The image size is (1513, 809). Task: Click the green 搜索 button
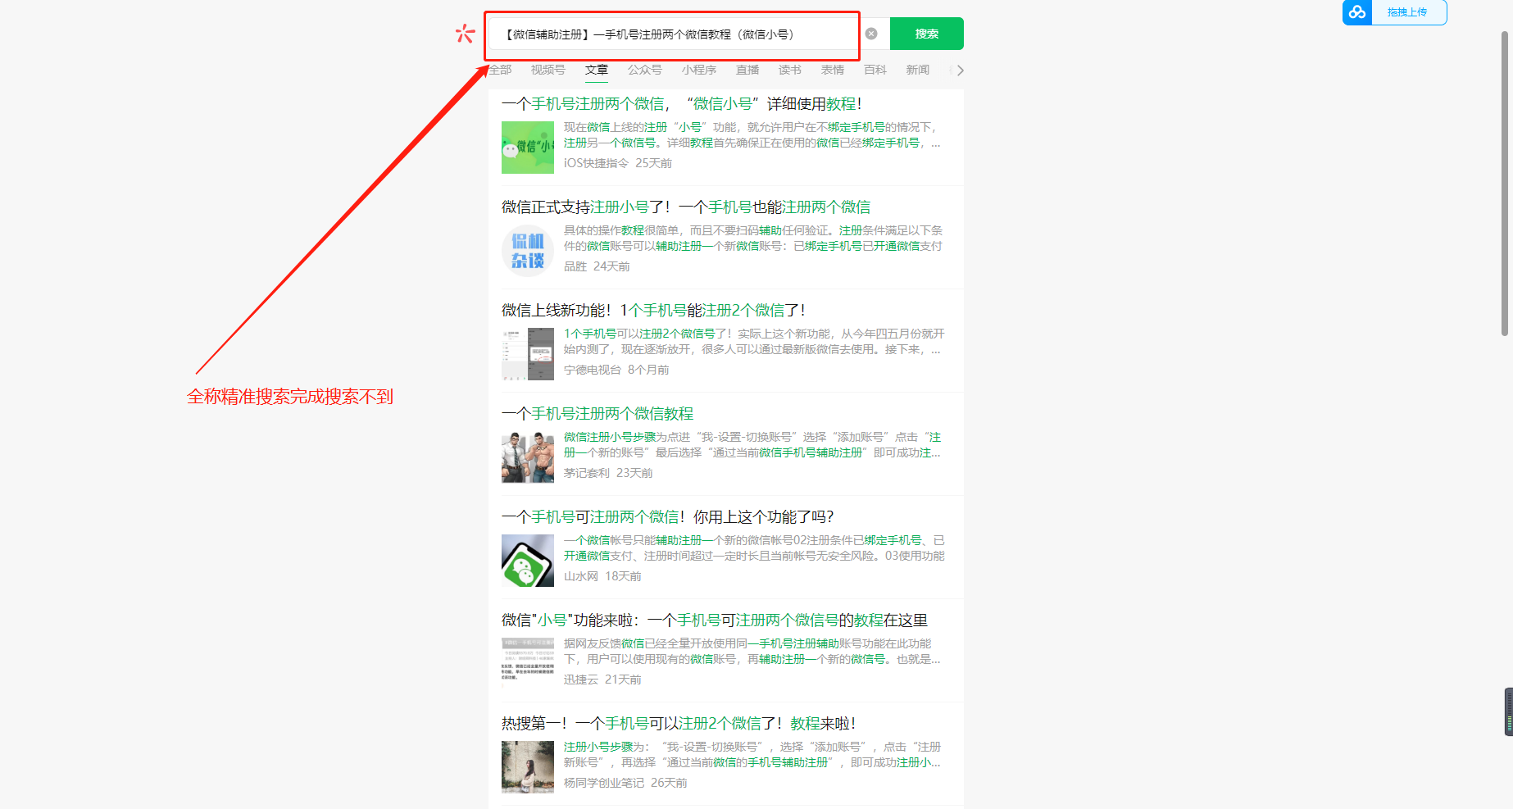927,34
